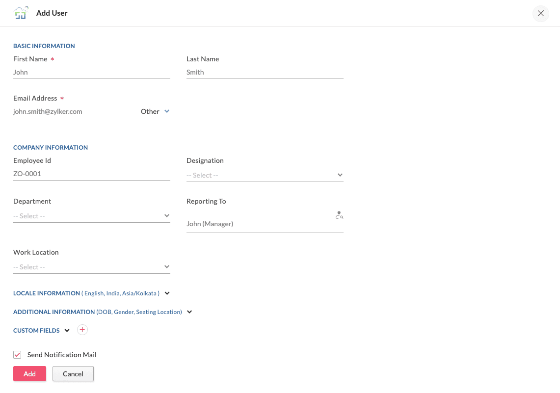Click the Last Name input field

tap(265, 72)
